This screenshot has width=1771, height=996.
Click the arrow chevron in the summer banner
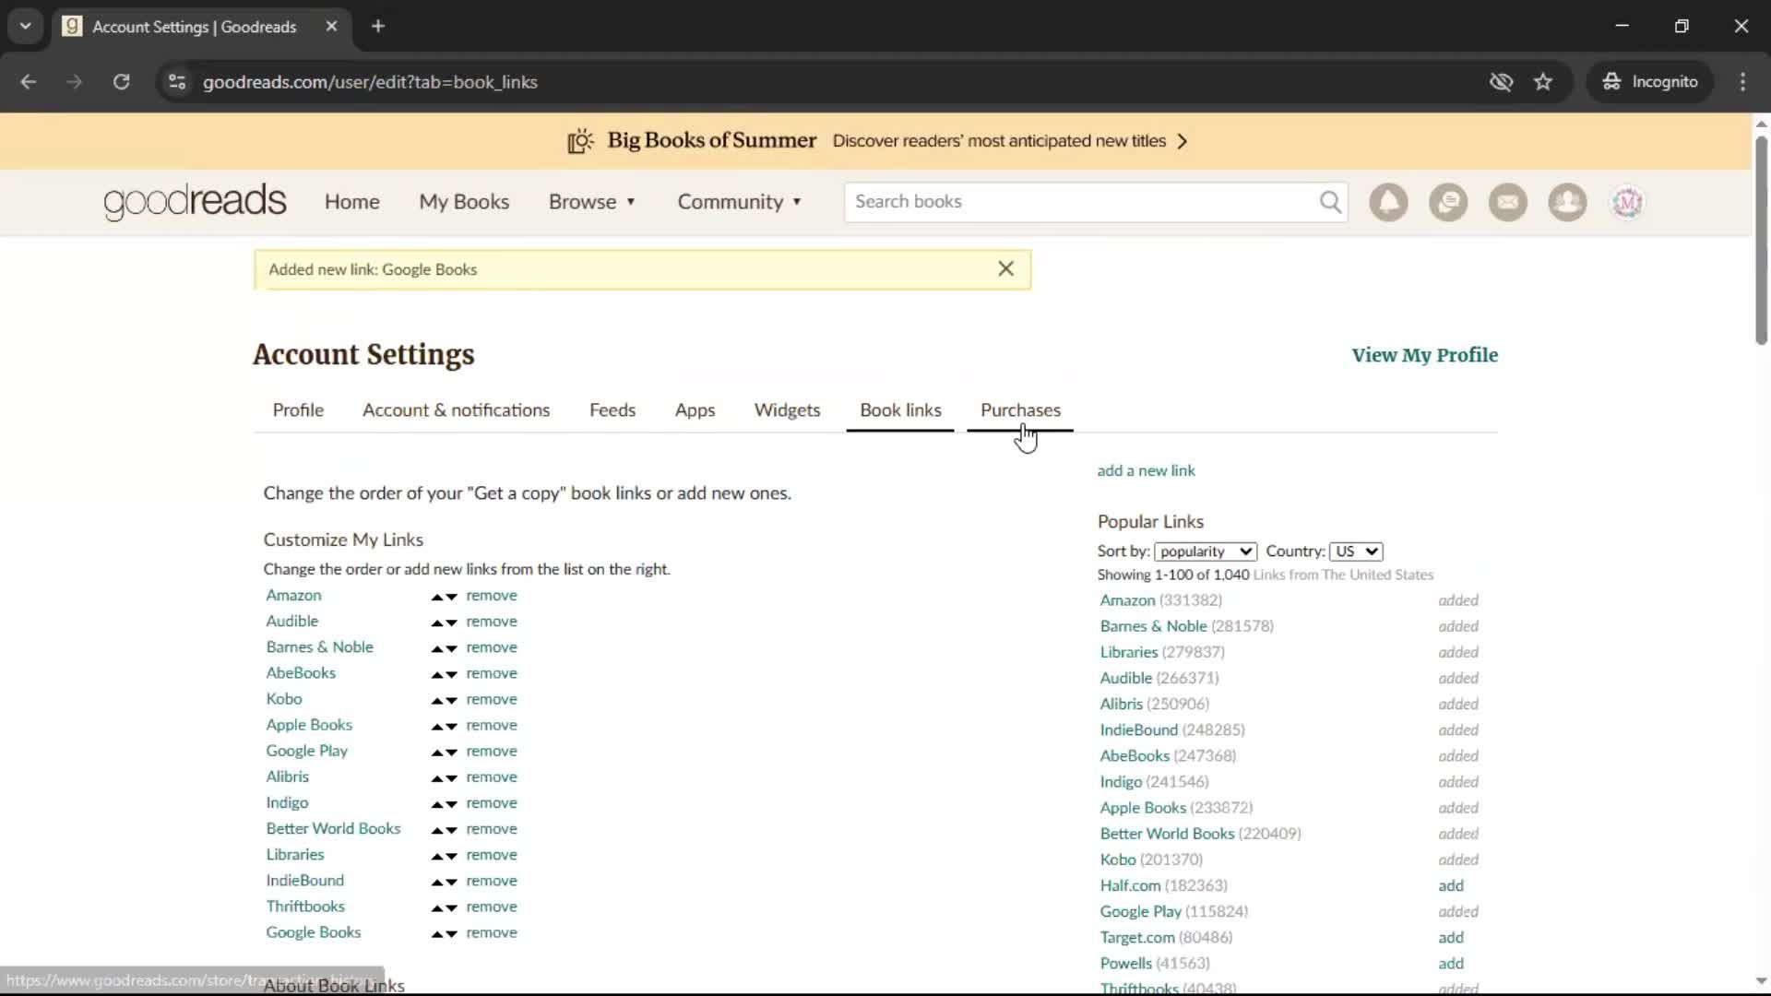(x=1183, y=141)
